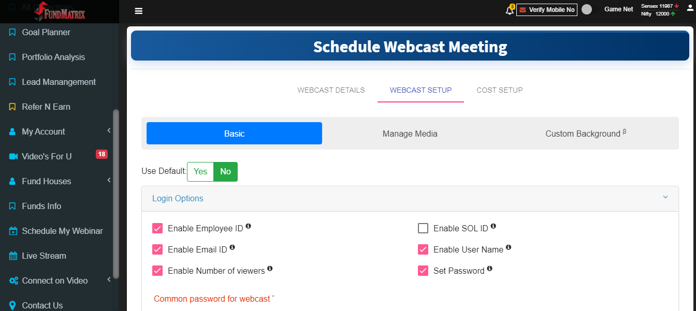This screenshot has height=311, width=696.
Task: Click the Video's For U camera icon
Action: pyautogui.click(x=13, y=156)
